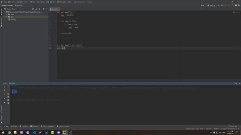The height and width of the screenshot is (135, 241).
Task: Open Run panel settings gear
Action: [x=236, y=83]
